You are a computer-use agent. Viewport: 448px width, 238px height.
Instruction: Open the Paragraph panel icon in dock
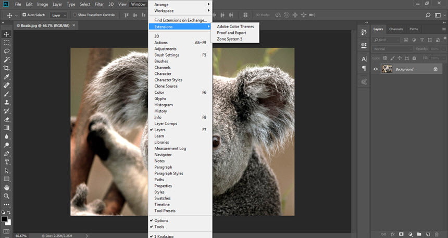point(364,68)
